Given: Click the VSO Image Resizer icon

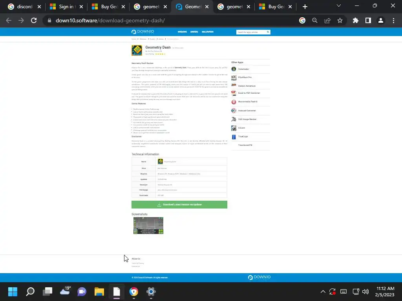Looking at the screenshot, I should click(x=234, y=119).
